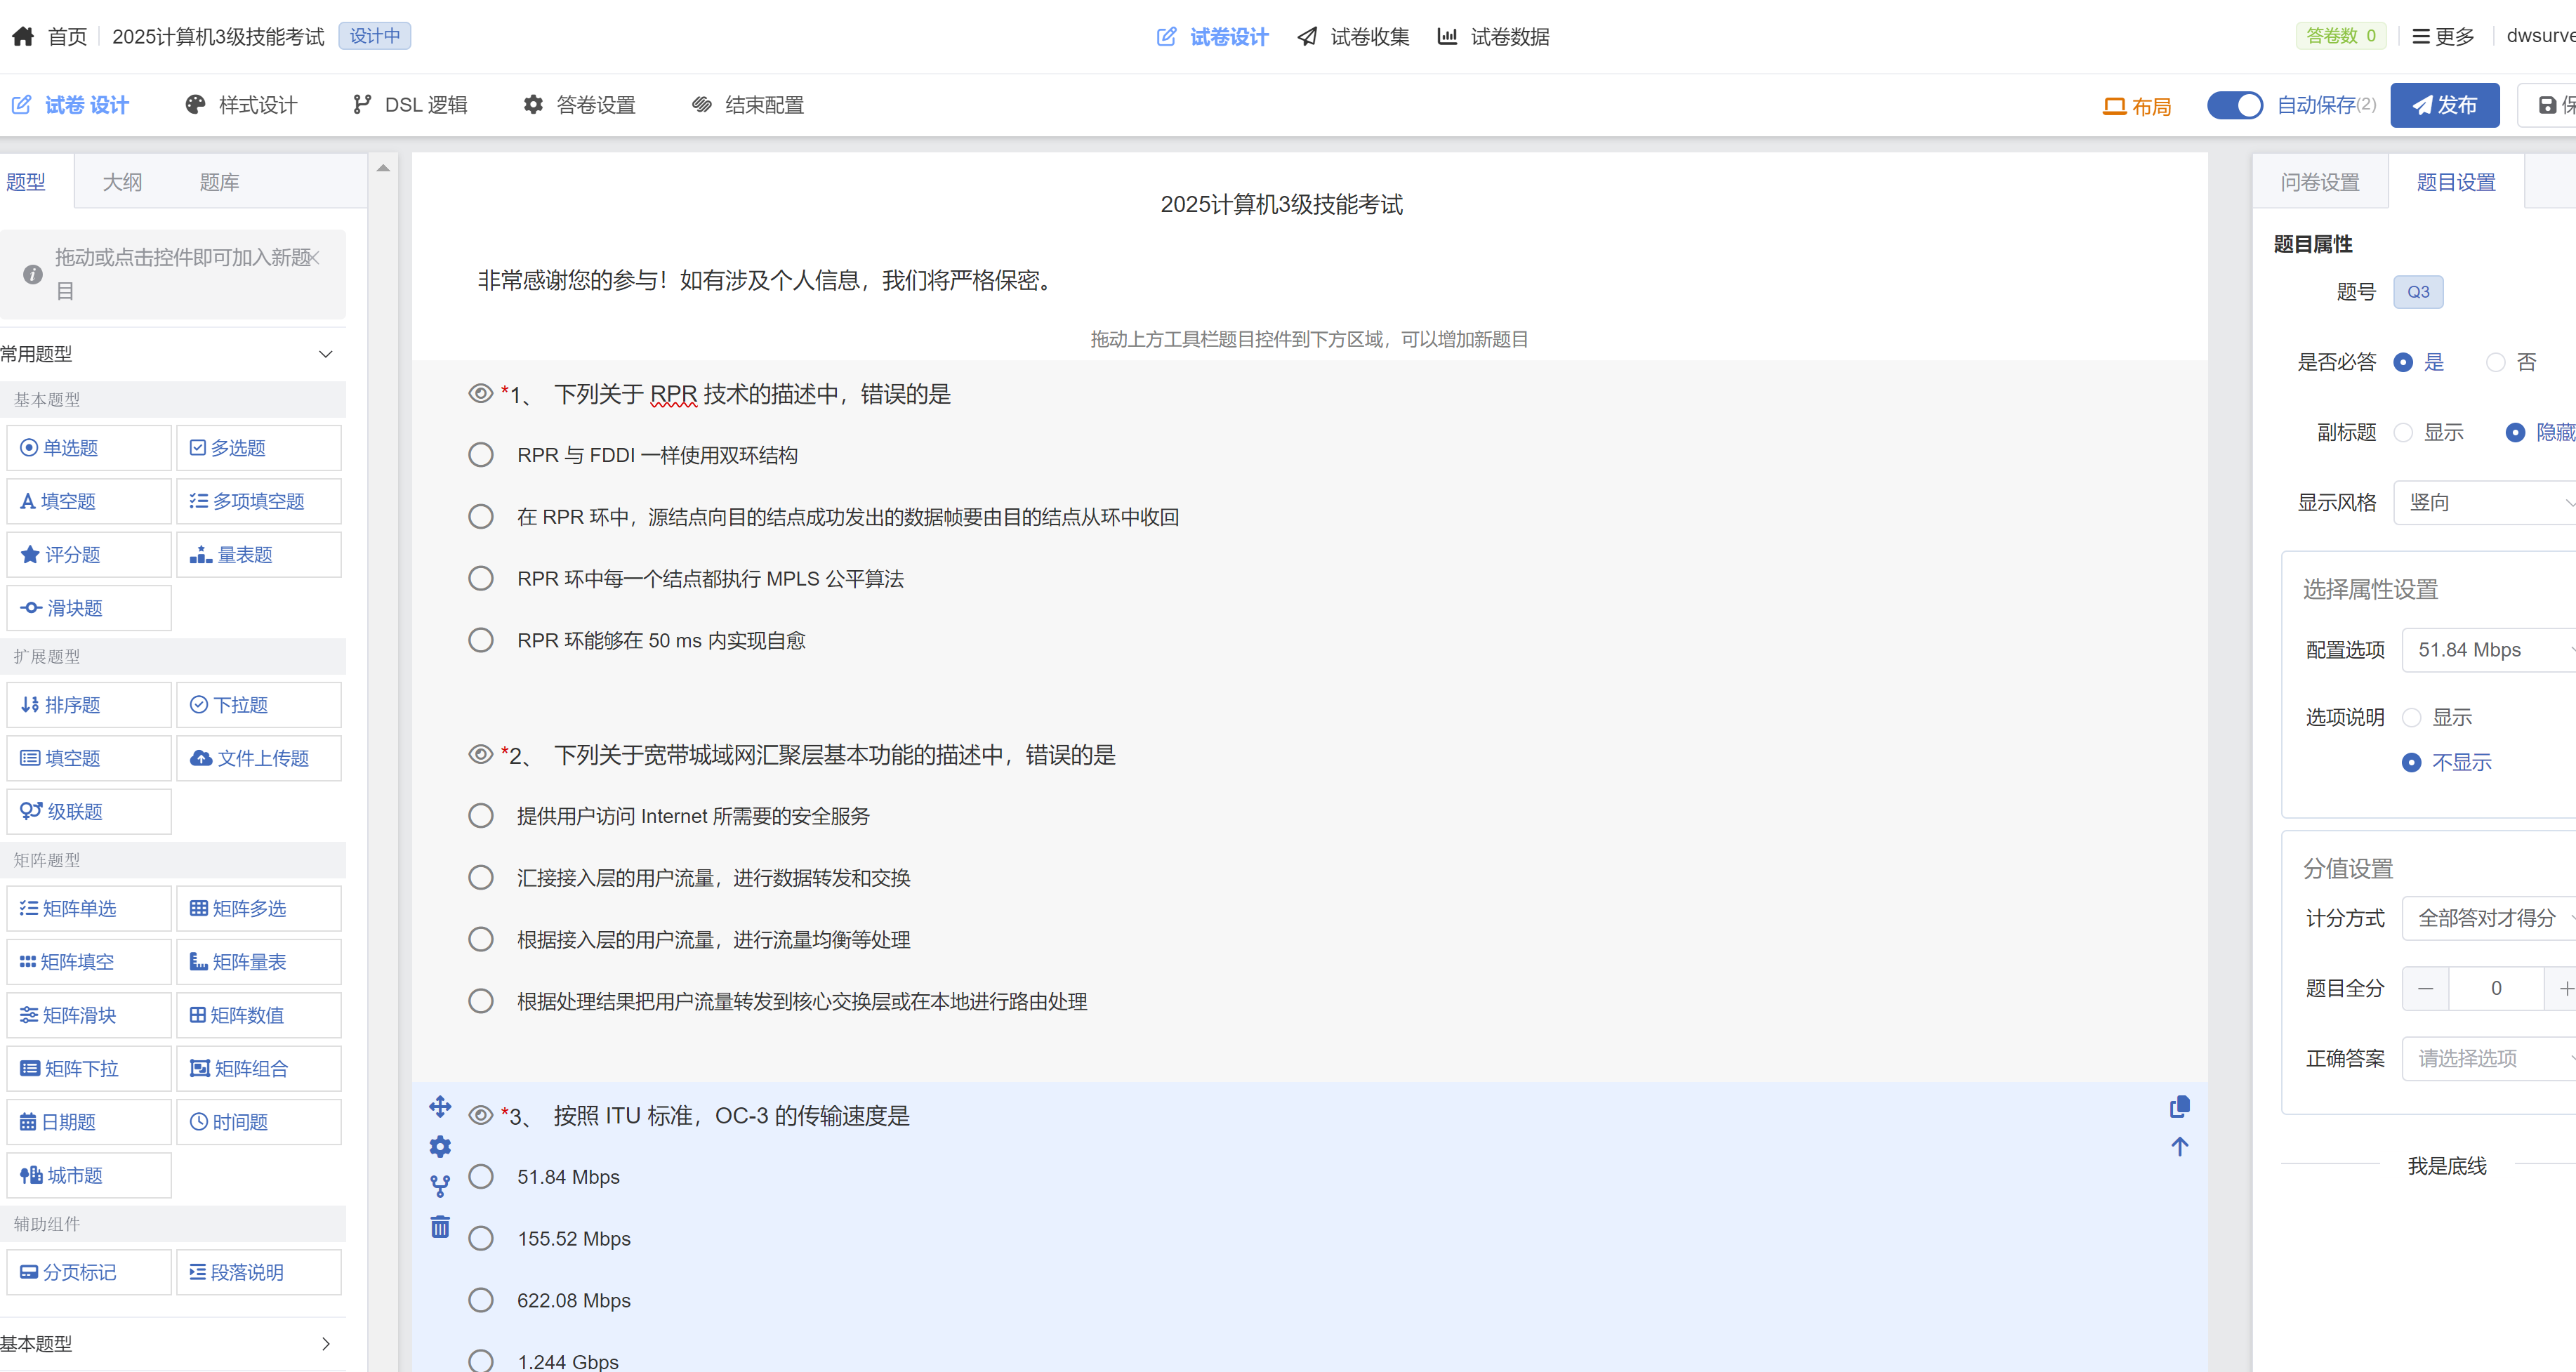
Task: Open the 更多 menu
Action: (x=2443, y=37)
